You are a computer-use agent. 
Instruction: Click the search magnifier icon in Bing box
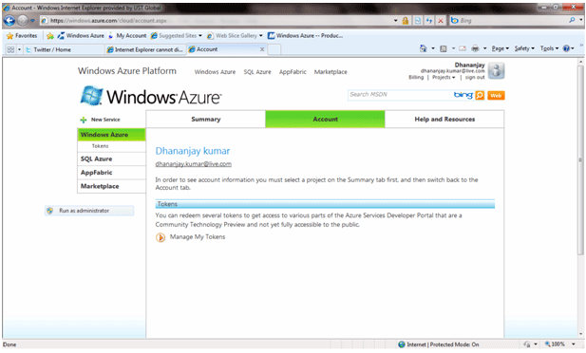pyautogui.click(x=572, y=20)
